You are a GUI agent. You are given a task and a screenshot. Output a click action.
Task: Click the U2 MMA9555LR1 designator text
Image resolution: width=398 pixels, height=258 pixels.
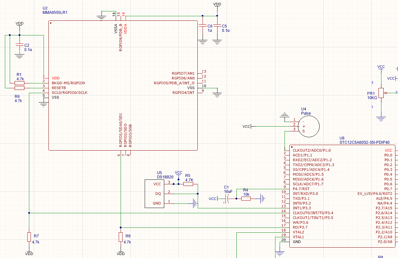click(45, 8)
